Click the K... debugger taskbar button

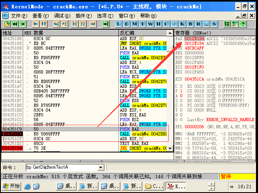175,186
